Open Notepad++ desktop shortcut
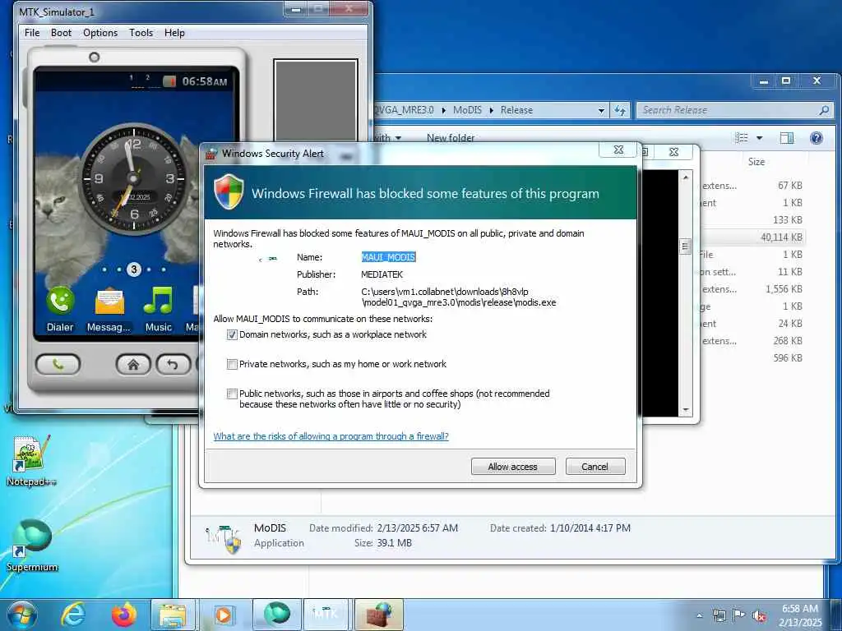This screenshot has height=631, width=842. [31, 460]
